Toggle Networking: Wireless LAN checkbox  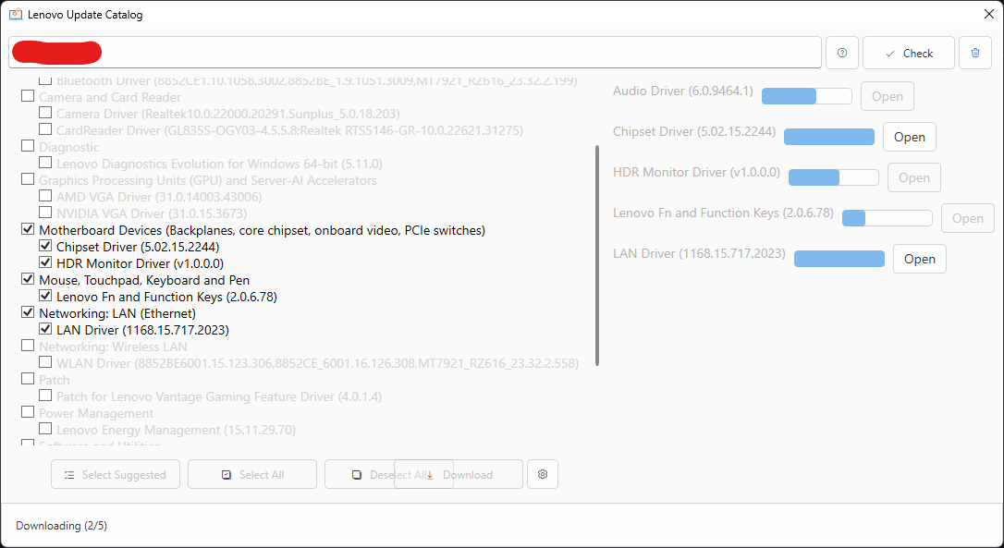[28, 346]
